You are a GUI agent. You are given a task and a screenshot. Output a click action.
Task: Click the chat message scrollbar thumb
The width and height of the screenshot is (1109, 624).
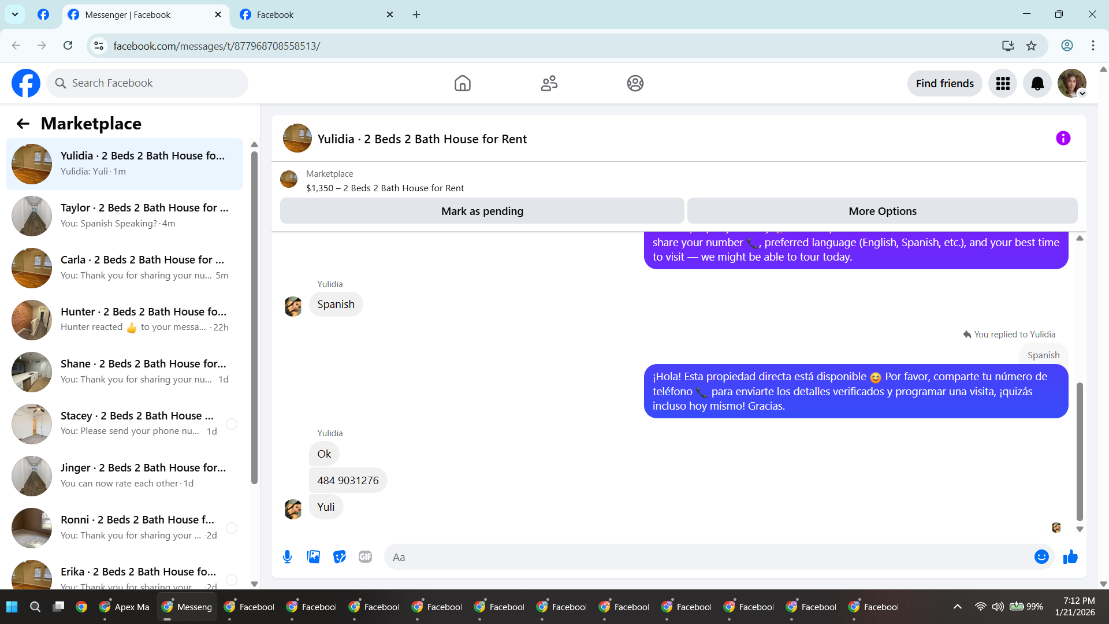[1079, 451]
